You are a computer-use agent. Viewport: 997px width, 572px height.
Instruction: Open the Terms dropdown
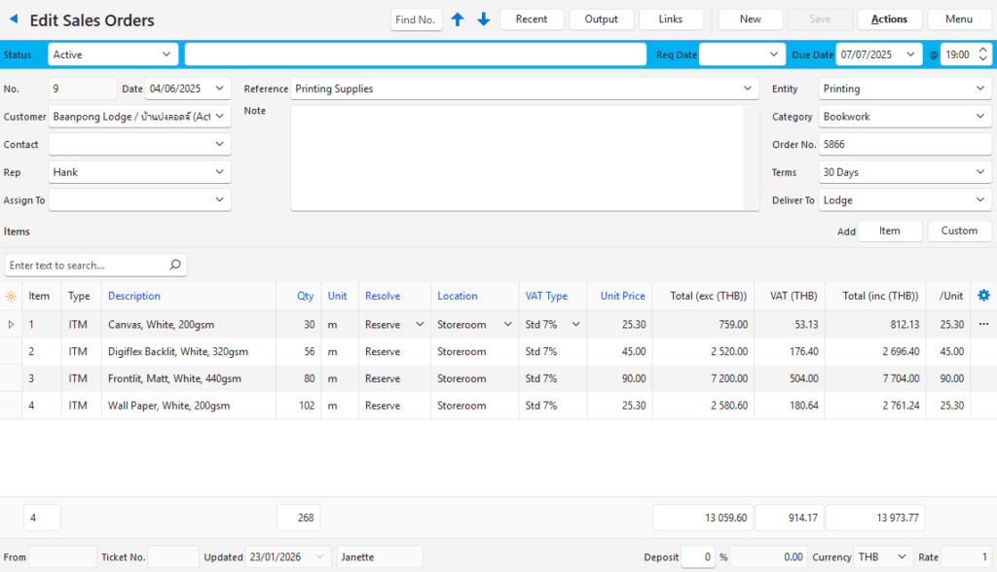pos(980,172)
